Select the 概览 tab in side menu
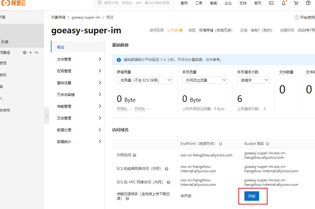 (61, 47)
